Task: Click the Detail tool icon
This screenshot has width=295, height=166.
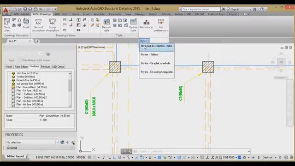Action: coord(26,23)
